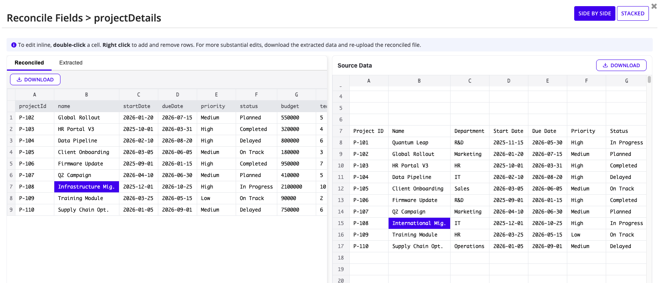Select reconciled cell 'Firmware Update'

87,164
